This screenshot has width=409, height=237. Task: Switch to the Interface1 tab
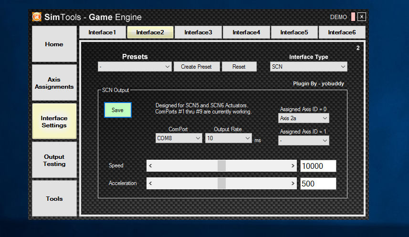(103, 32)
